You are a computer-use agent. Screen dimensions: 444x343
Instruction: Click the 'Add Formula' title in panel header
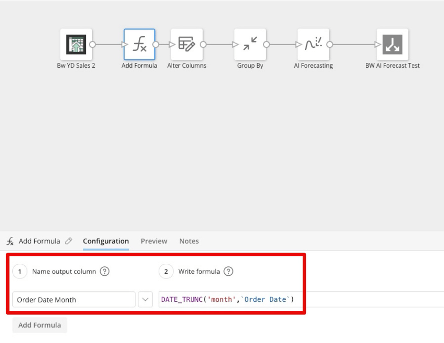(x=39, y=241)
